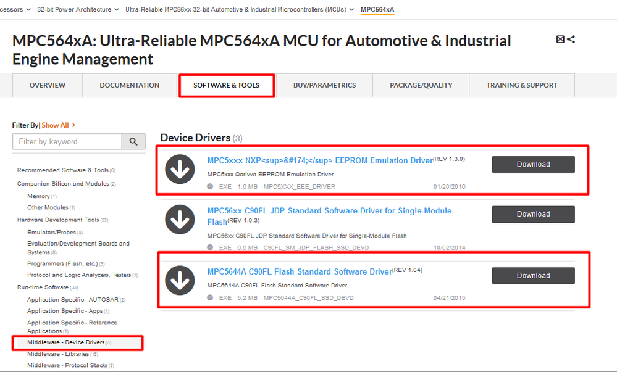Select Application Specific - Apps filter
The image size is (617, 372).
(x=65, y=311)
